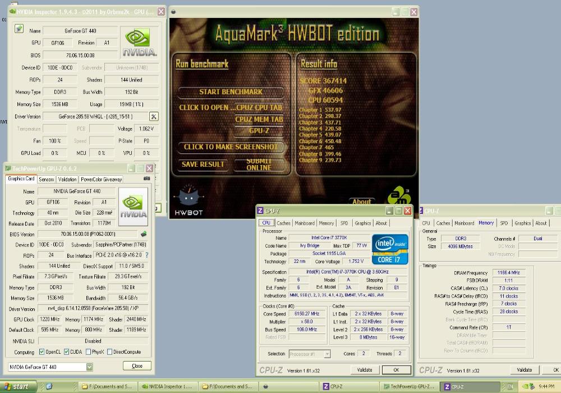561x393 pixels.
Task: Click the CPUZ CPU TAB button in AquaMark
Action: [259, 107]
